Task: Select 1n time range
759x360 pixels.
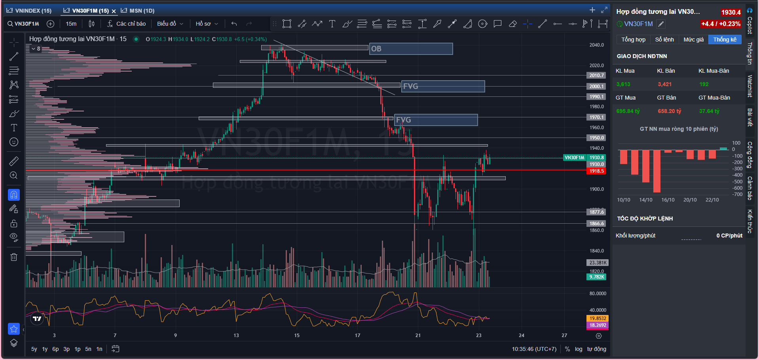Action: click(99, 349)
